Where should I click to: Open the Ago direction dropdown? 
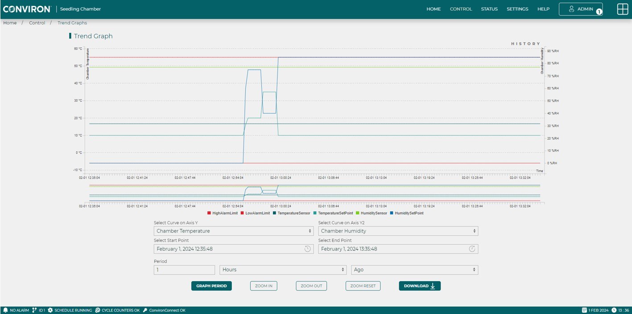pyautogui.click(x=415, y=270)
